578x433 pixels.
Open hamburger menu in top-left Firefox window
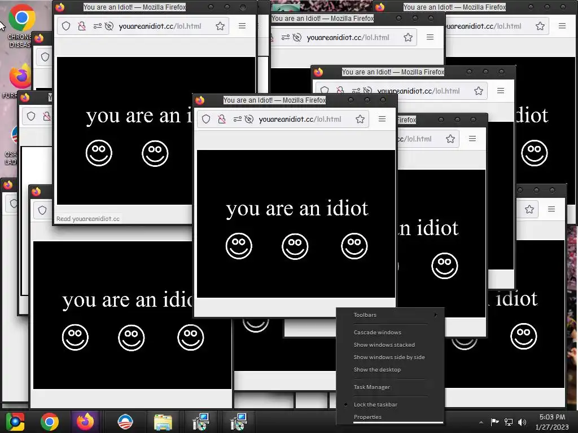tap(242, 26)
